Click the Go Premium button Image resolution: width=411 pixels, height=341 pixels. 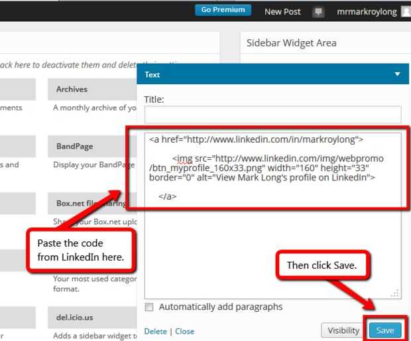pyautogui.click(x=223, y=10)
